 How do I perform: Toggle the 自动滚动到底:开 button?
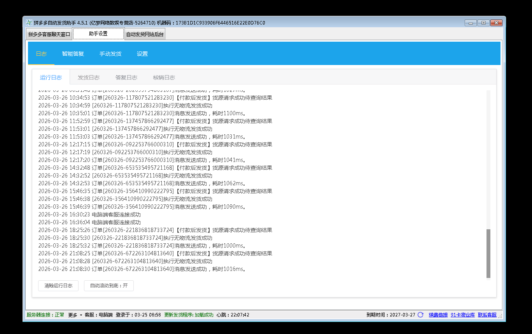[109, 285]
